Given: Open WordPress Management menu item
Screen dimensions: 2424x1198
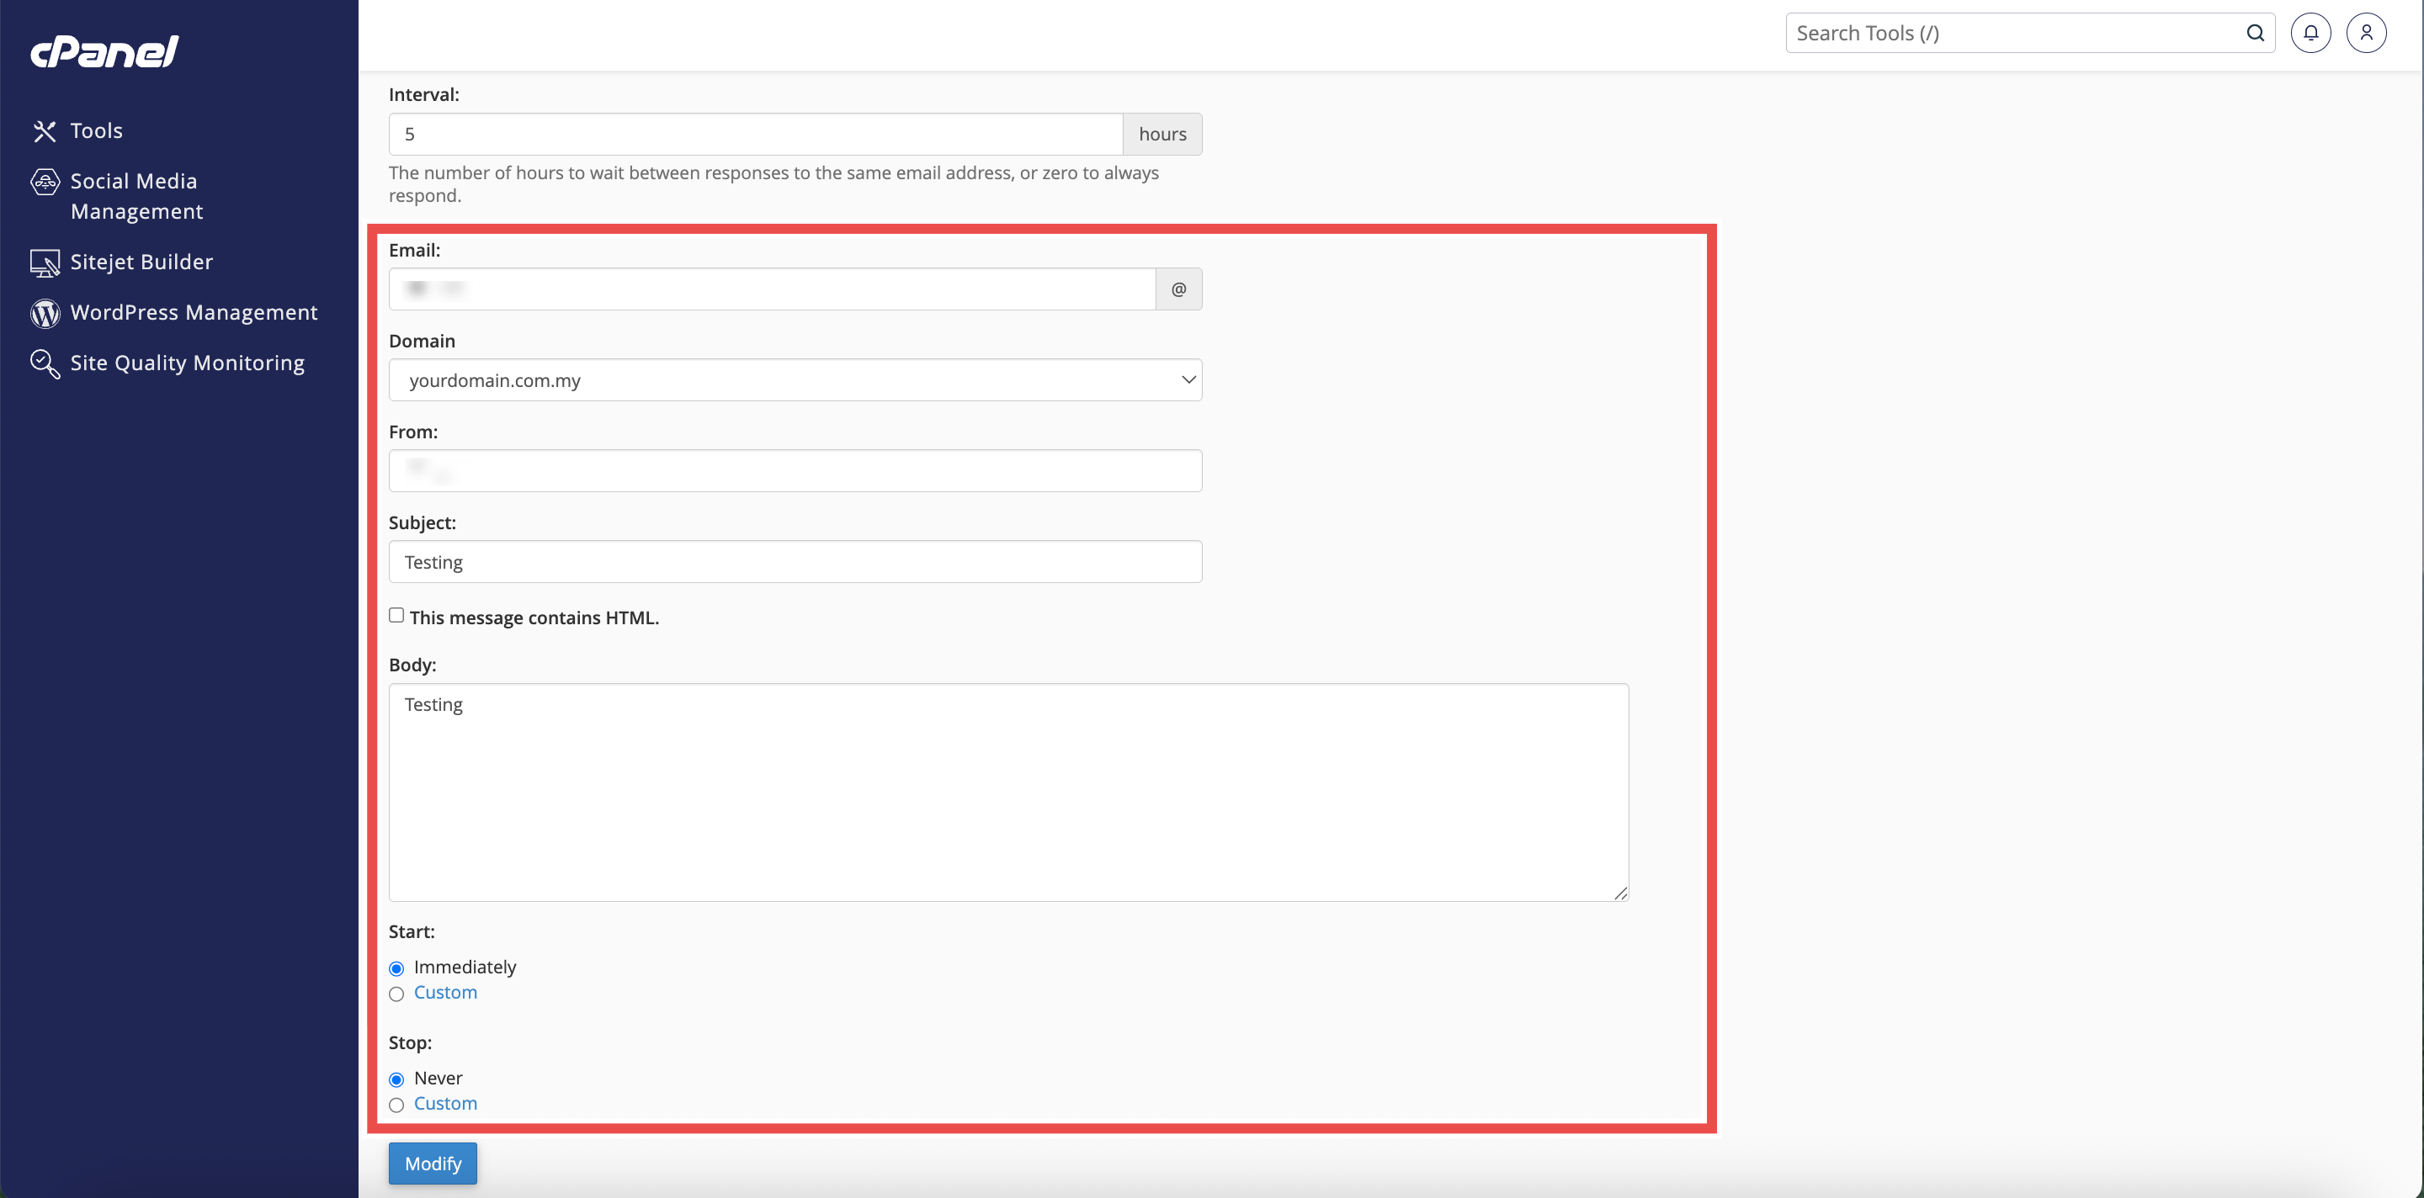Looking at the screenshot, I should point(194,312).
